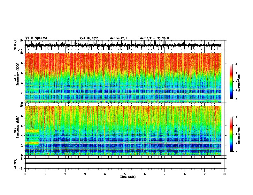The height and width of the screenshot is (195, 253).
Task: Click the "-7" label on ch.2 color scale
Action: (235, 151)
